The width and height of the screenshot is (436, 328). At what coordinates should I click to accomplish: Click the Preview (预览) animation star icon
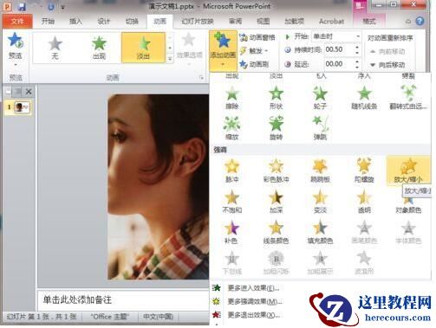click(x=15, y=41)
